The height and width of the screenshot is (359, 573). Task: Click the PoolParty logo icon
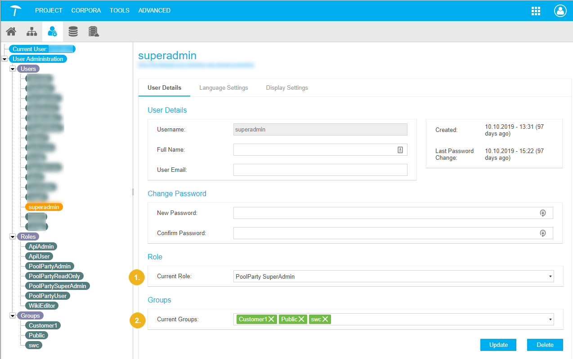(x=16, y=10)
